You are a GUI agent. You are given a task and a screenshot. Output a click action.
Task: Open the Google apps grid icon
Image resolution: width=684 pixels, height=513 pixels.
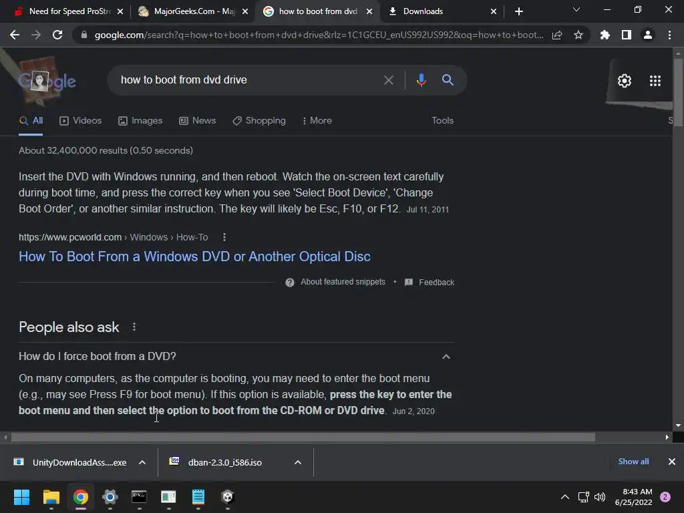655,81
